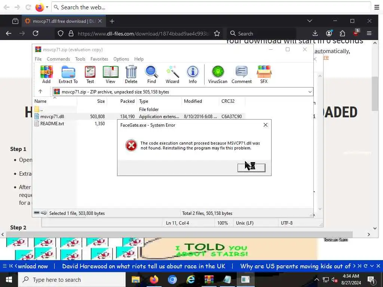
Task: Open the Wizard wand icon
Action: tap(172, 74)
